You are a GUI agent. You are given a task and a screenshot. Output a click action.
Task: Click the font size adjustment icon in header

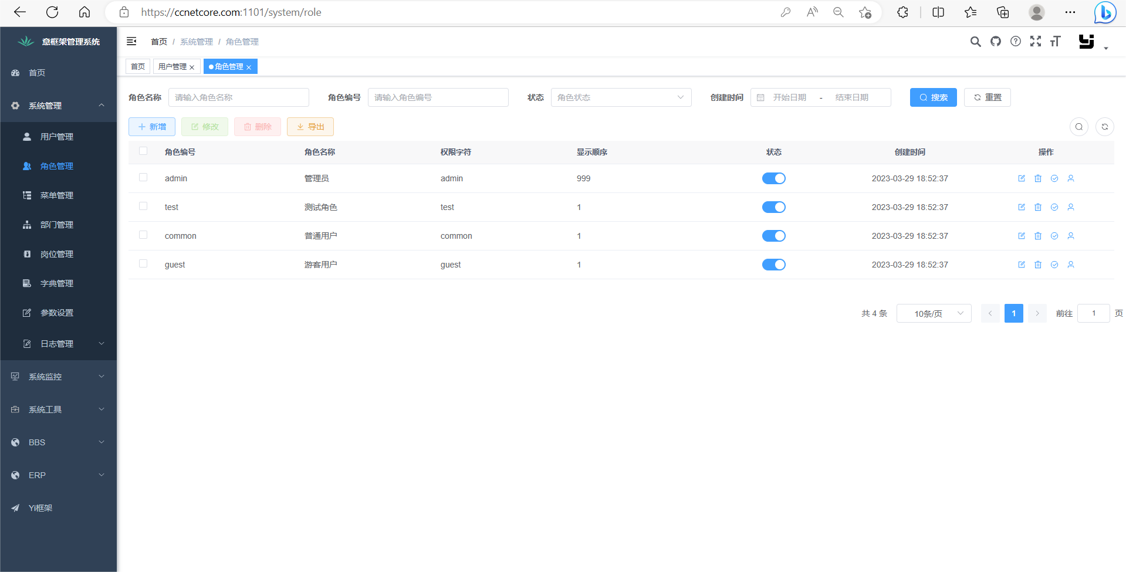(1055, 42)
